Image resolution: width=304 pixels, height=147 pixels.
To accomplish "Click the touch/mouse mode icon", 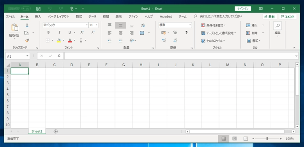I will pos(72,9).
